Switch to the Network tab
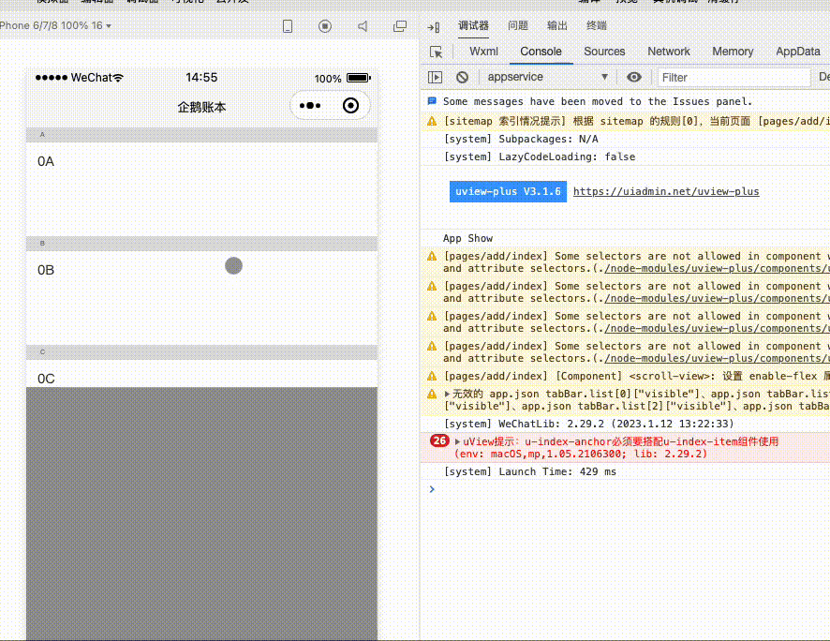This screenshot has width=830, height=641. pos(668,52)
